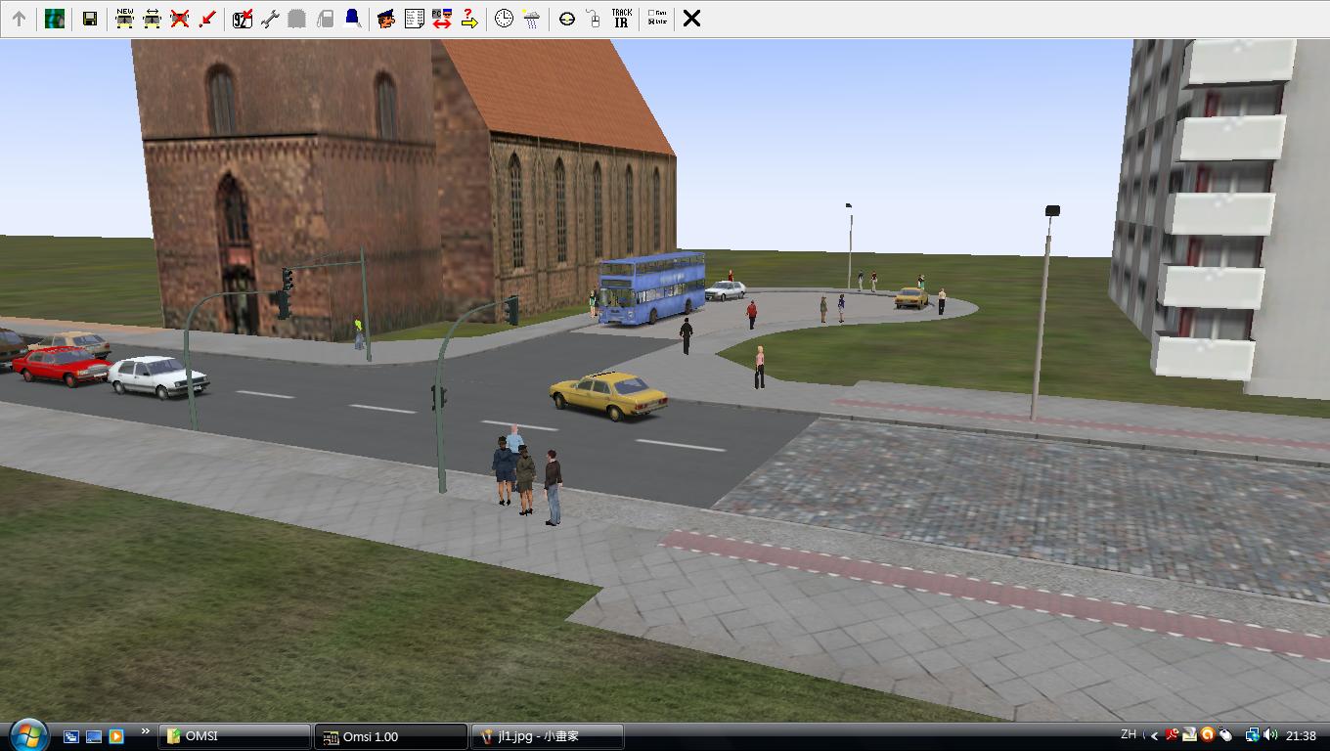Switch to the OMSI folder taskbar button
The width and height of the screenshot is (1330, 751).
pyautogui.click(x=235, y=736)
